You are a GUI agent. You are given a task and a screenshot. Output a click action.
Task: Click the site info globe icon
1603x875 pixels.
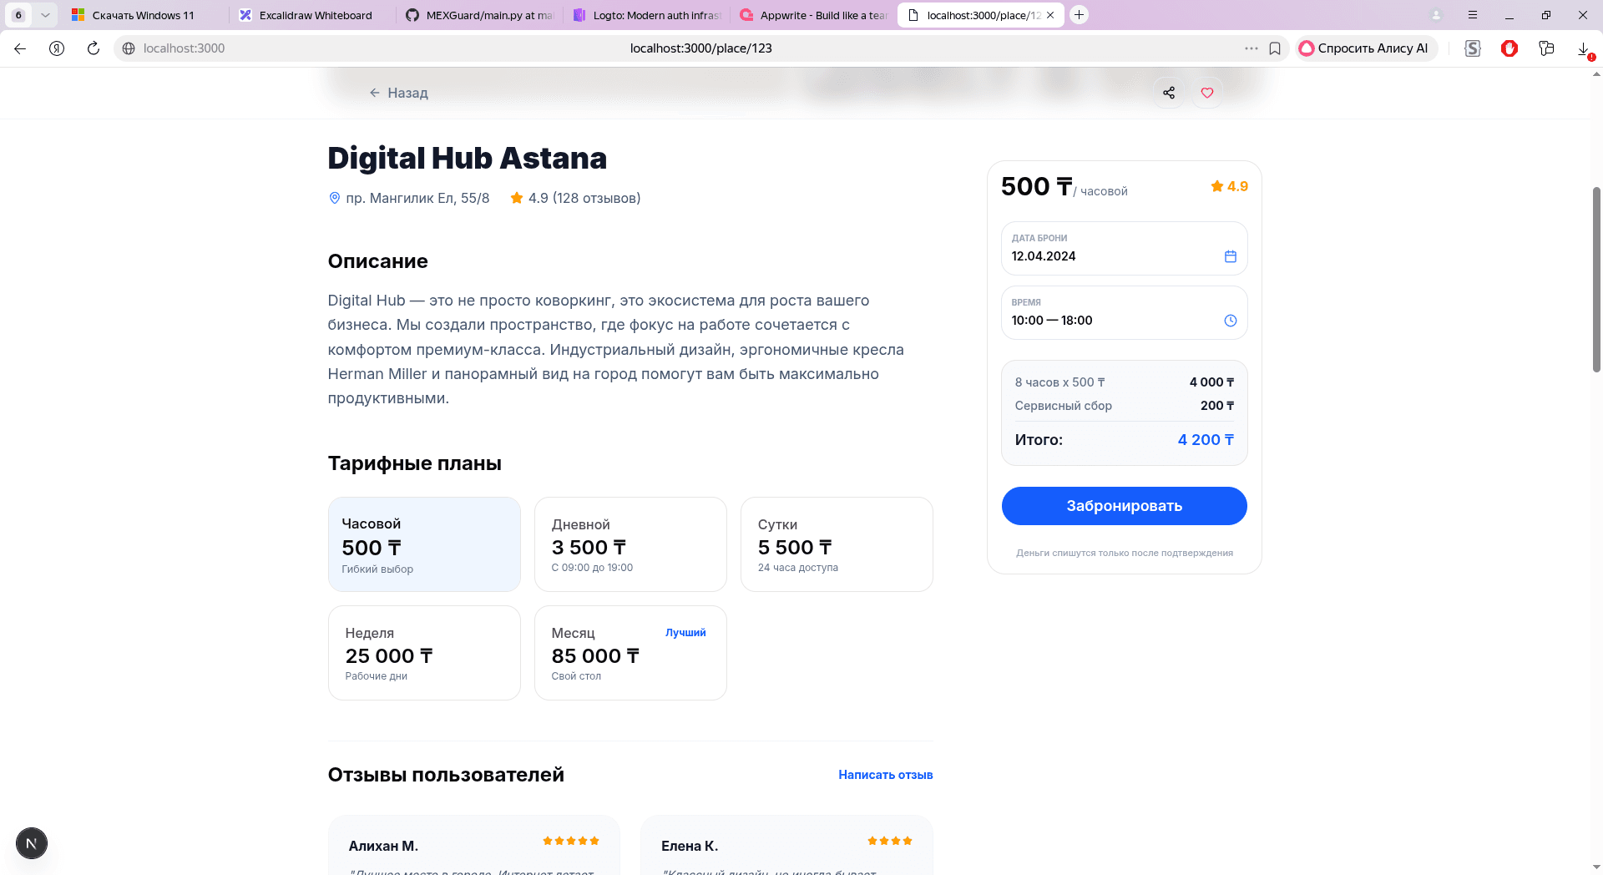129,48
